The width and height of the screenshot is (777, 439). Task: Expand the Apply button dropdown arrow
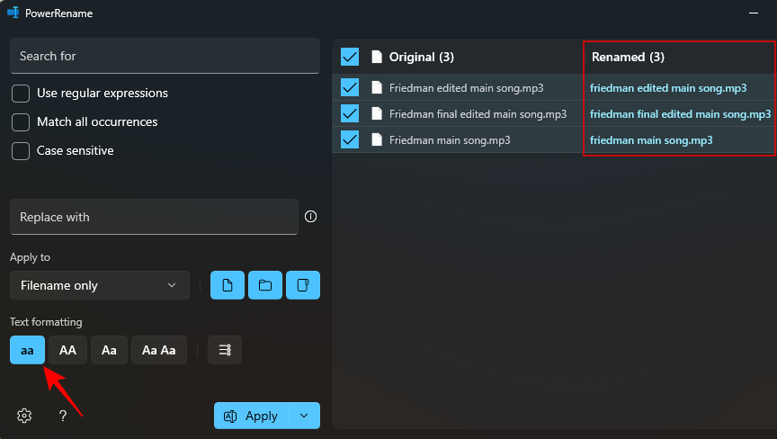point(304,416)
